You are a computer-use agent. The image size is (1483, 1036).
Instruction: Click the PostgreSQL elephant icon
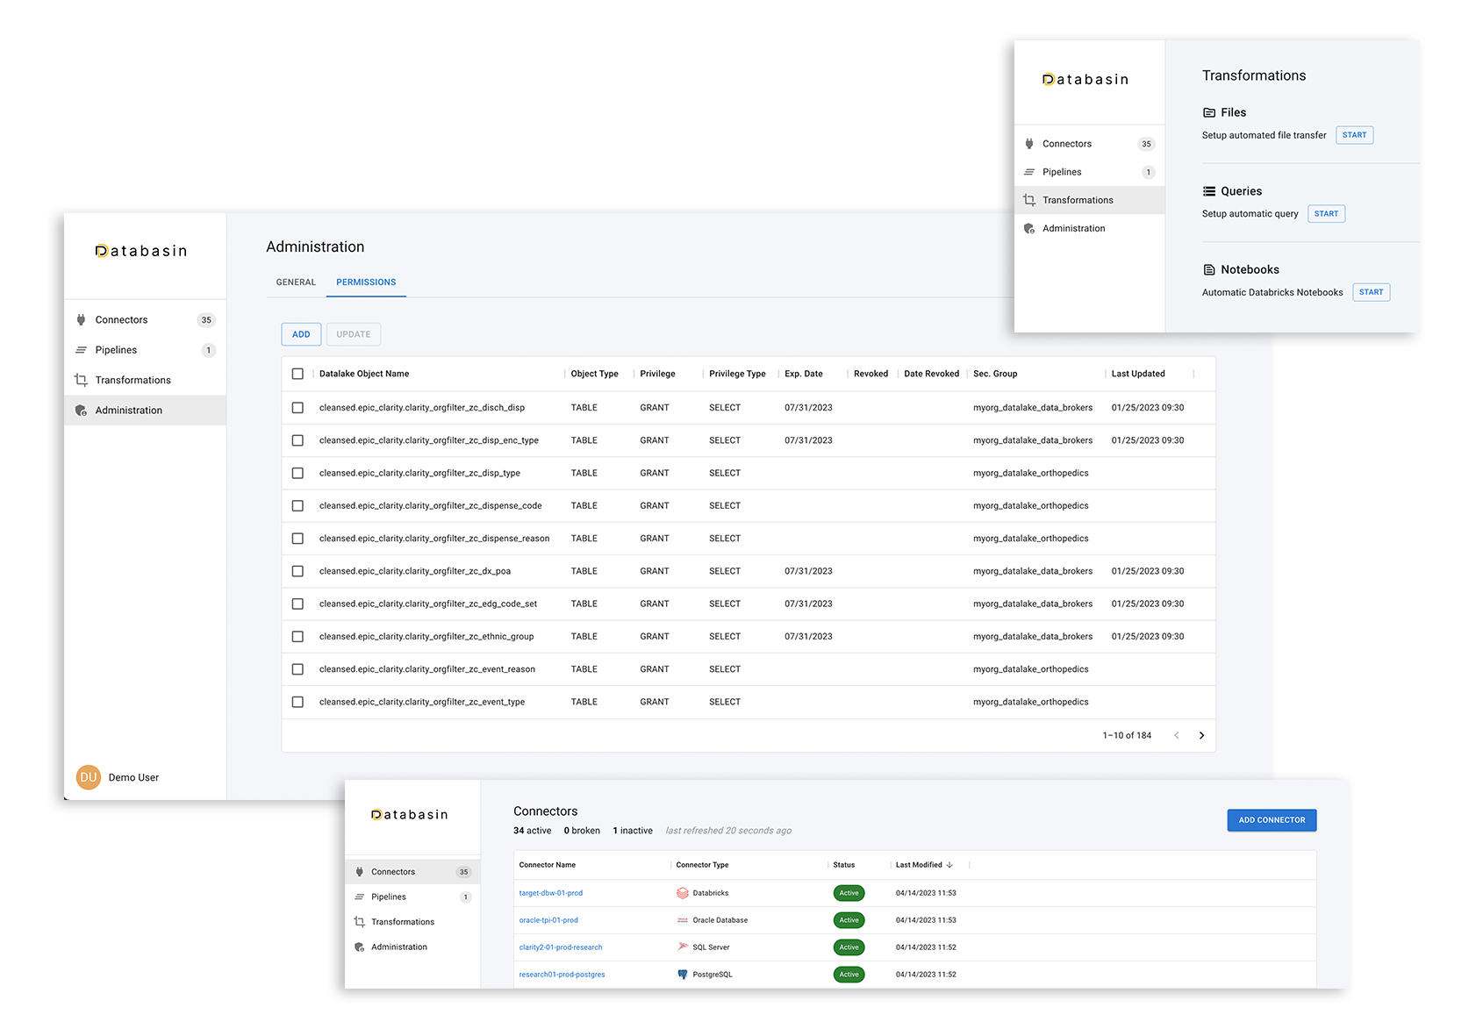click(683, 975)
